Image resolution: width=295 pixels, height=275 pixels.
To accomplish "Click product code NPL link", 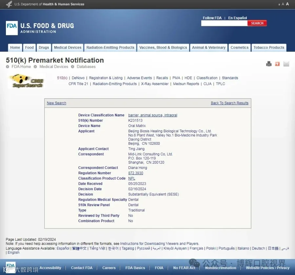I will click(131, 178).
